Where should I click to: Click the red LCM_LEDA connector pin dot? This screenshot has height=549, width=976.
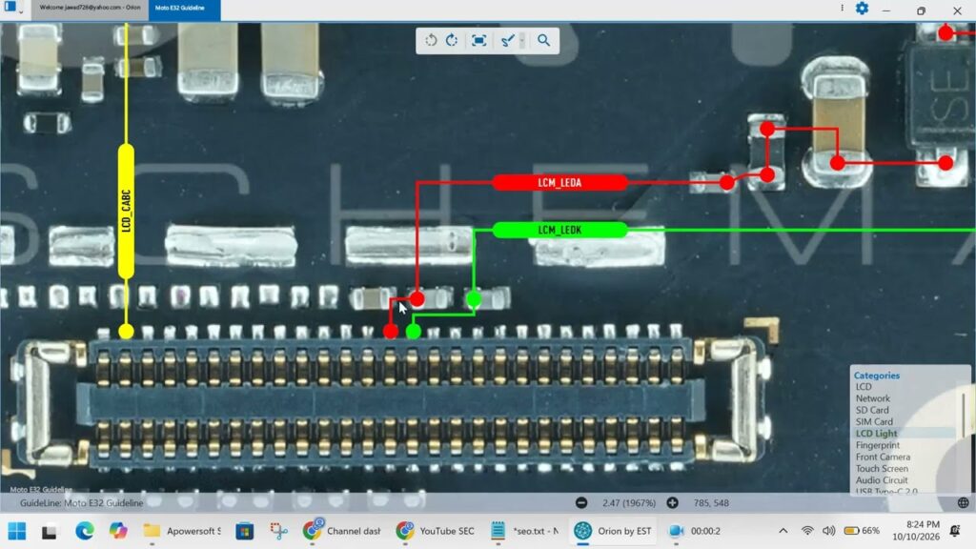pyautogui.click(x=390, y=331)
